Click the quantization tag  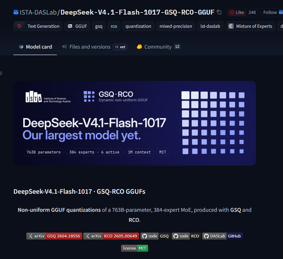point(138,26)
